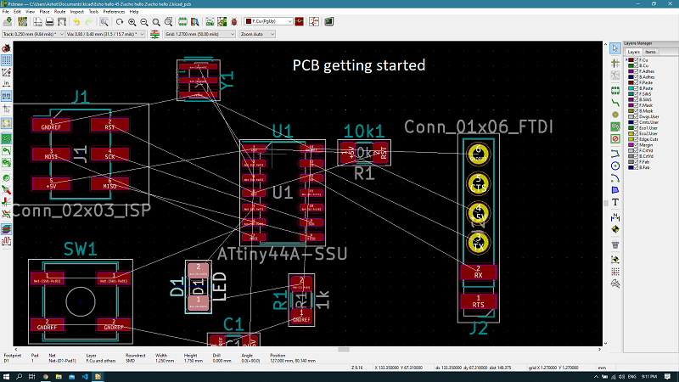Screen dimensions: 679x382
Task: Toggle F.Mask layer visibility checkbox
Action: tap(637, 105)
